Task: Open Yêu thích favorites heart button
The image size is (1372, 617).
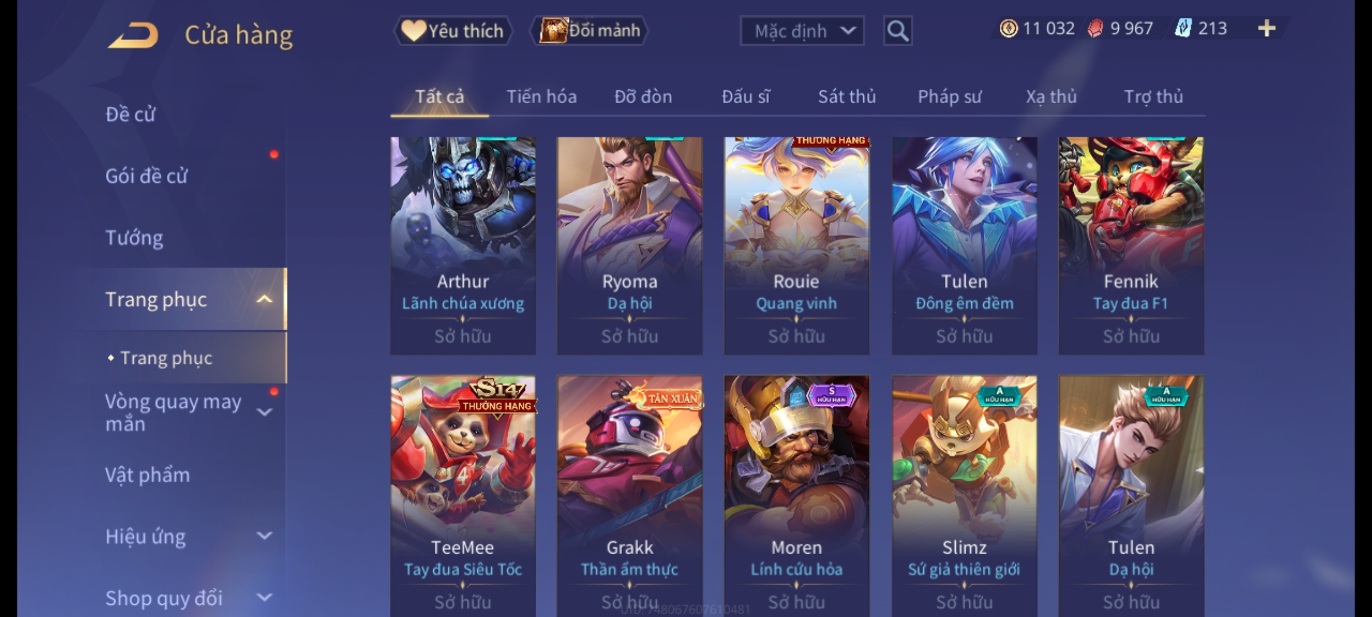Action: pyautogui.click(x=453, y=31)
